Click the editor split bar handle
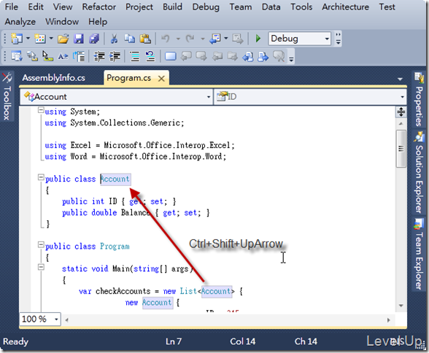 click(401, 112)
